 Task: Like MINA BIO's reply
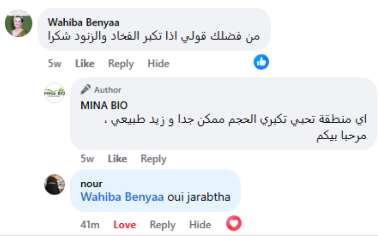click(x=117, y=159)
